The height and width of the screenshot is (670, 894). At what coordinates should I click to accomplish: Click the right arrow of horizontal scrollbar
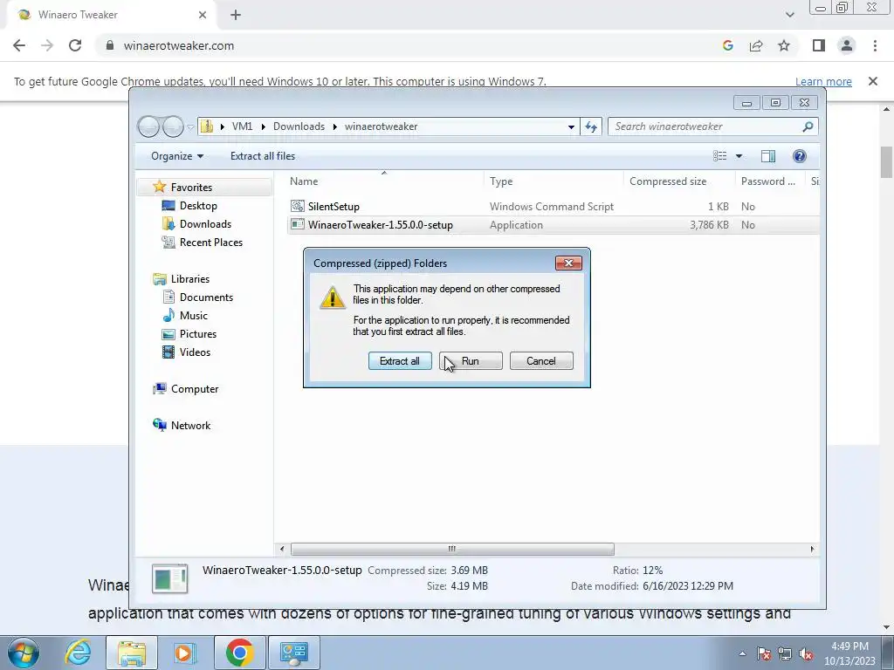click(x=812, y=549)
